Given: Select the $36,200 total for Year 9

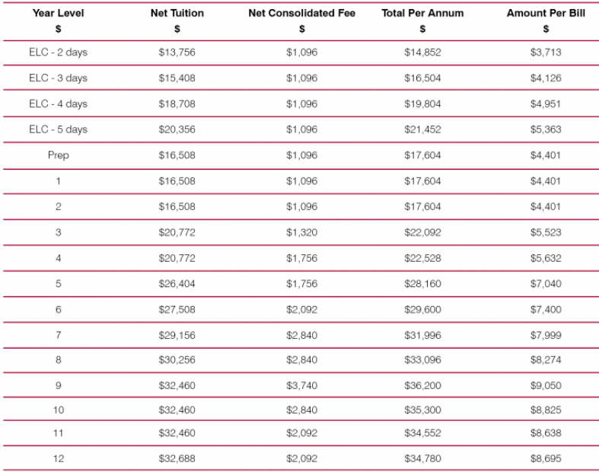Looking at the screenshot, I should click(x=422, y=385).
